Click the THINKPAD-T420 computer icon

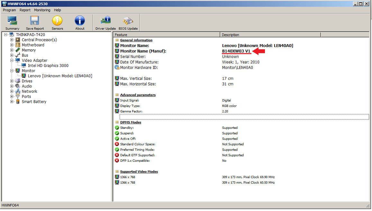(12, 35)
